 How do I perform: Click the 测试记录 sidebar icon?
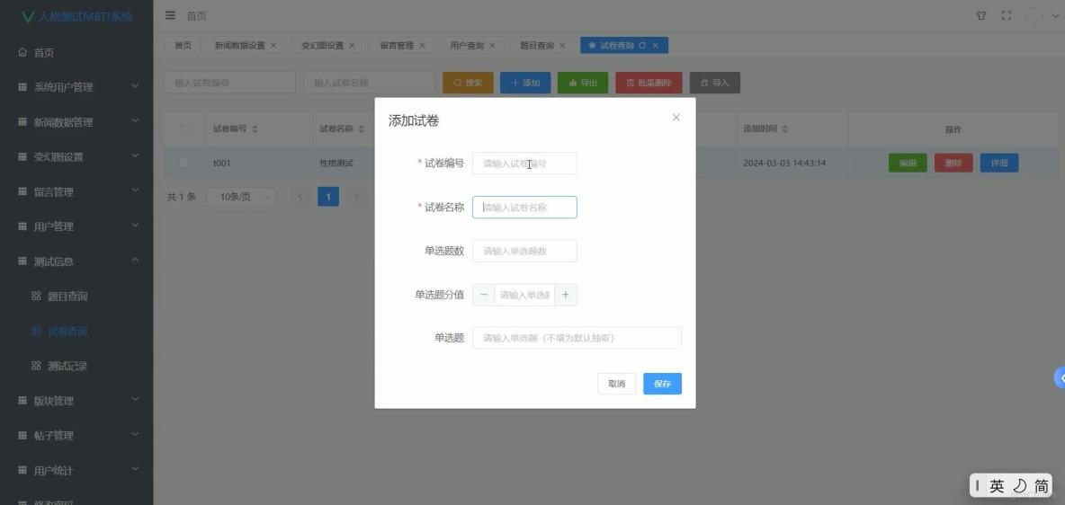point(37,366)
